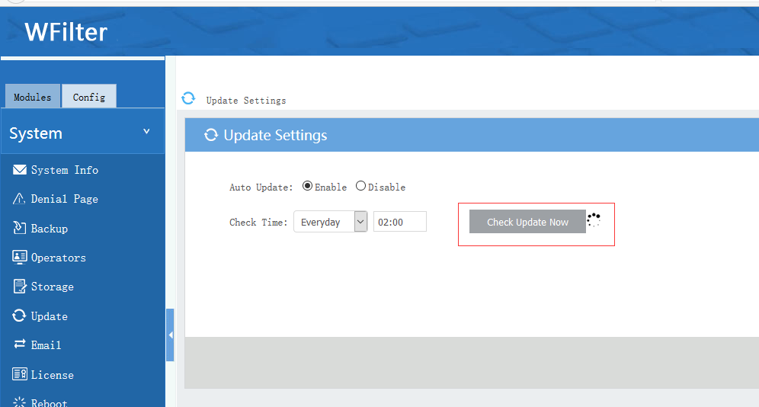Select the Disable auto update radio button
The image size is (759, 407).
pos(360,186)
